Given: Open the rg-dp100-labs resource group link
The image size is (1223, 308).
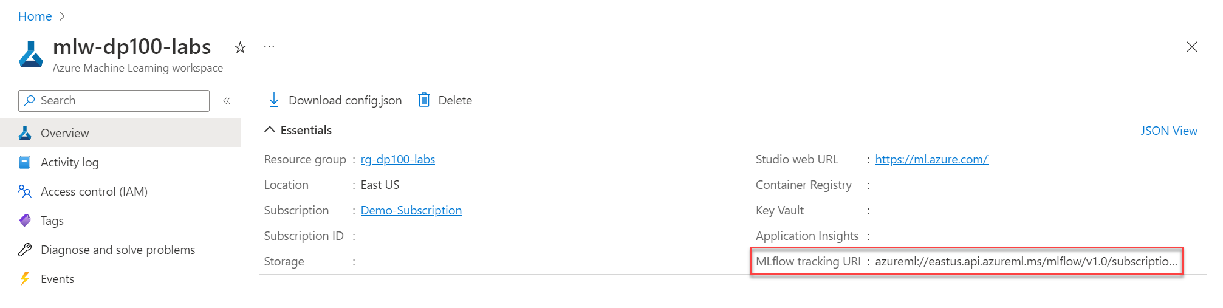Looking at the screenshot, I should 398,159.
